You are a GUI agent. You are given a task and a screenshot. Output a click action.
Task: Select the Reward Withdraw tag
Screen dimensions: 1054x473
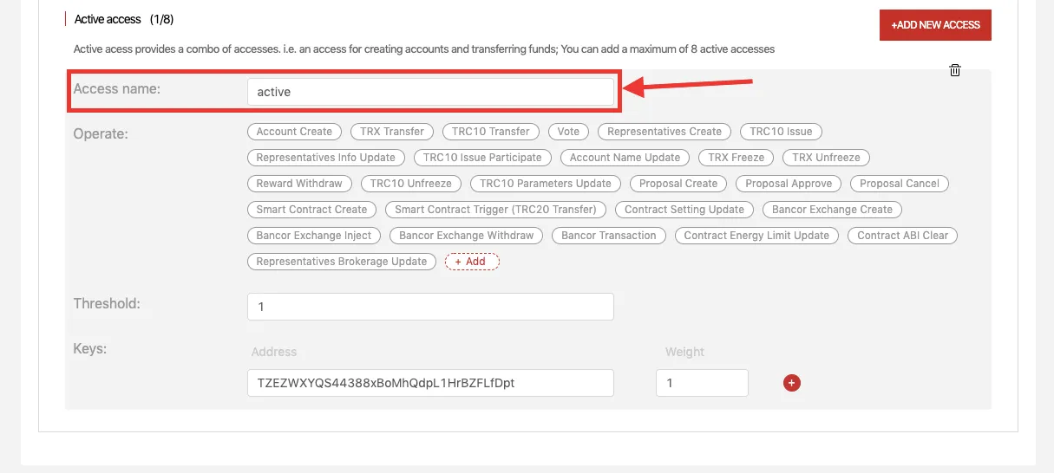point(299,184)
